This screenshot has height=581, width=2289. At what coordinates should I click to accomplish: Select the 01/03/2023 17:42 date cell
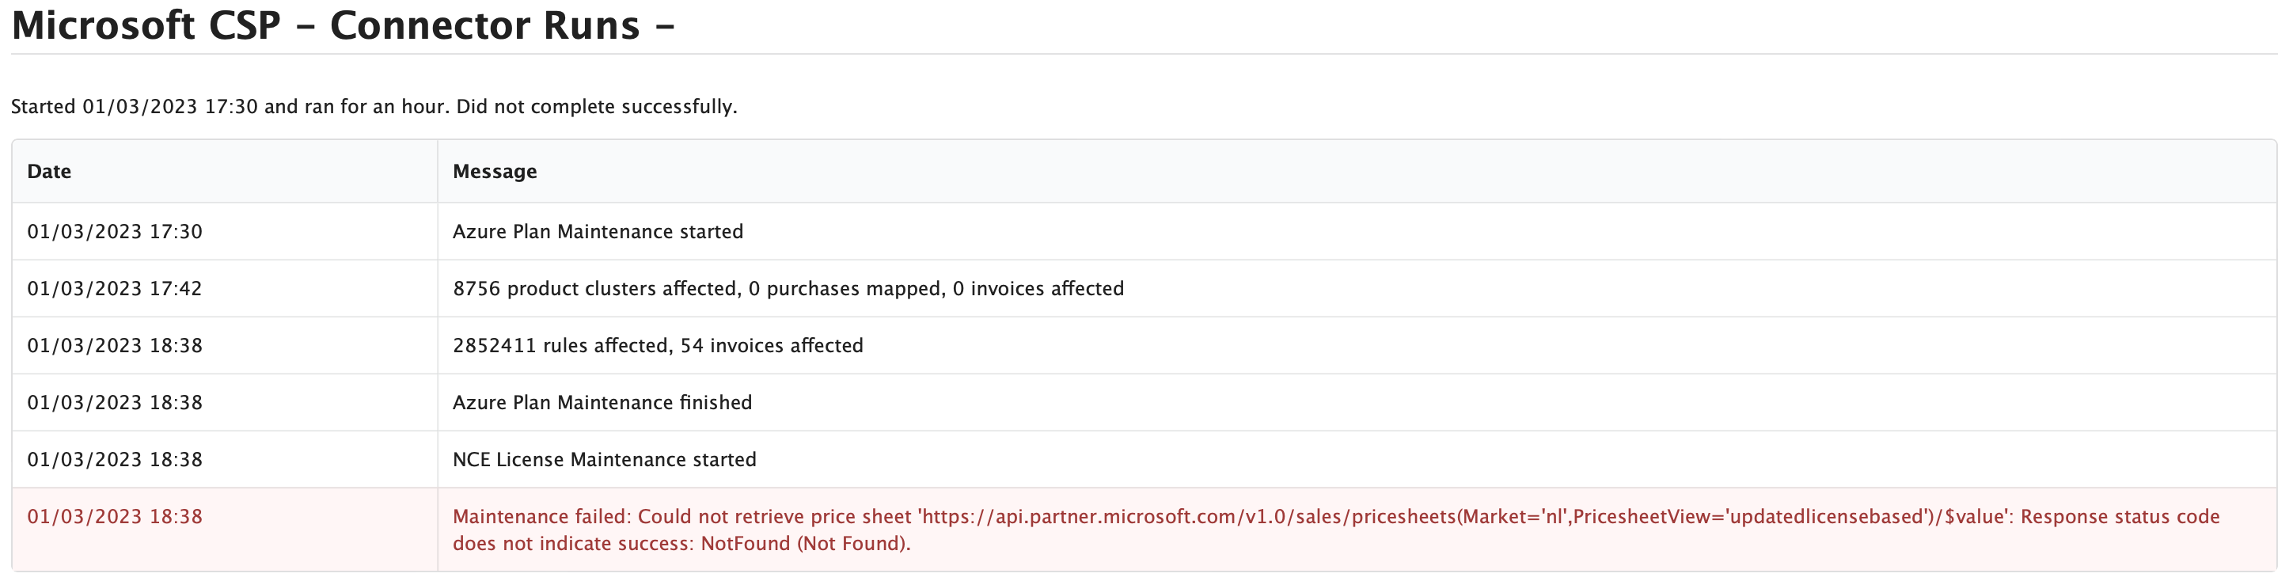pos(115,289)
